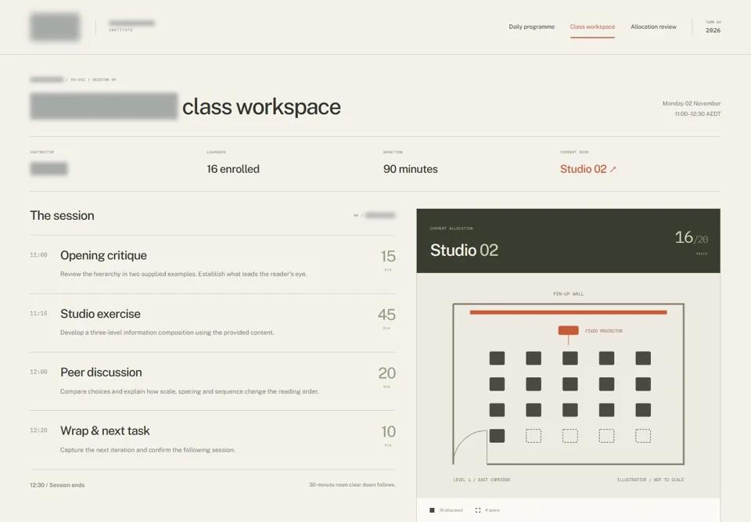Image resolution: width=751 pixels, height=522 pixels.
Task: Select the Wrap & next task heading
Action: pyautogui.click(x=105, y=431)
